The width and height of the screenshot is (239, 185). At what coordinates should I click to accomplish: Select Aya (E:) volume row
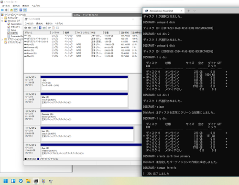click(x=83, y=44)
